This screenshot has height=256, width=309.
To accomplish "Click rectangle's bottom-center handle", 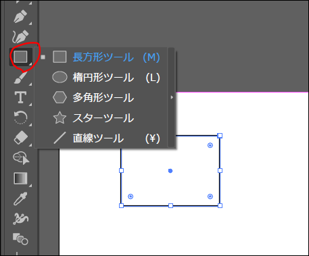I will (x=170, y=205).
